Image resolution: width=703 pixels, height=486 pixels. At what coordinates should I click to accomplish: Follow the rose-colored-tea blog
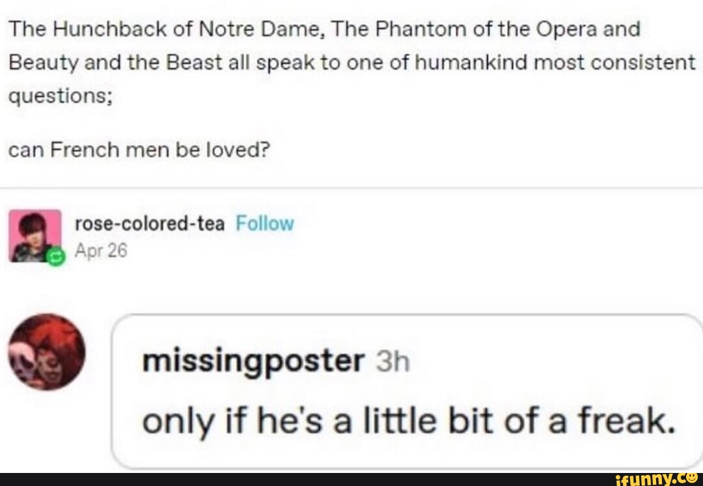(x=264, y=224)
